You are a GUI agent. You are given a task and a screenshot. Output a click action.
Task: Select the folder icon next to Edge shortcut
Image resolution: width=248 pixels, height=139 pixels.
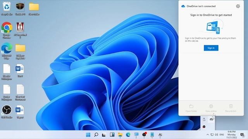pyautogui.click(x=20, y=51)
